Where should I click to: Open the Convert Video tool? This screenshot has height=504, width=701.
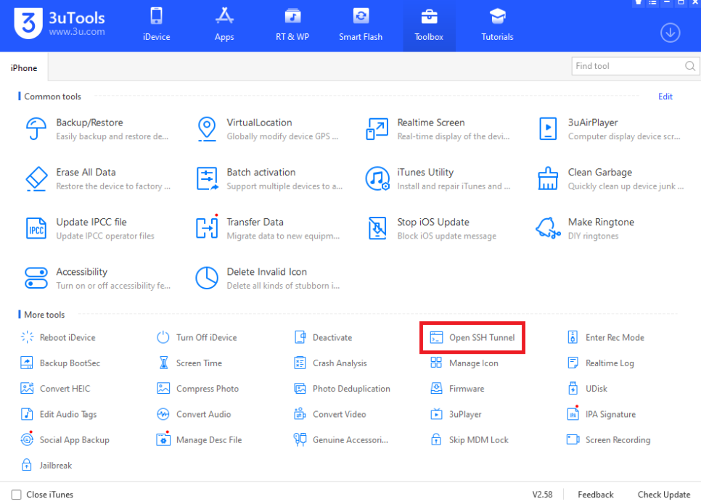[330, 414]
